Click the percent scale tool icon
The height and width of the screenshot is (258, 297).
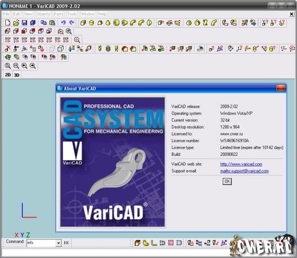coord(80,49)
